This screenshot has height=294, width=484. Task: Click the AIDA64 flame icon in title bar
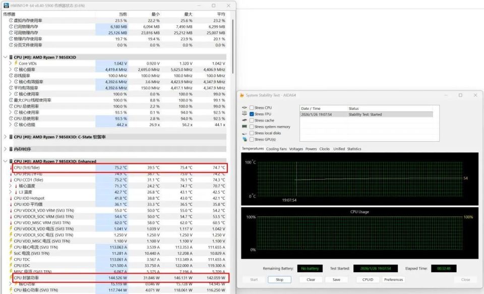[242, 95]
